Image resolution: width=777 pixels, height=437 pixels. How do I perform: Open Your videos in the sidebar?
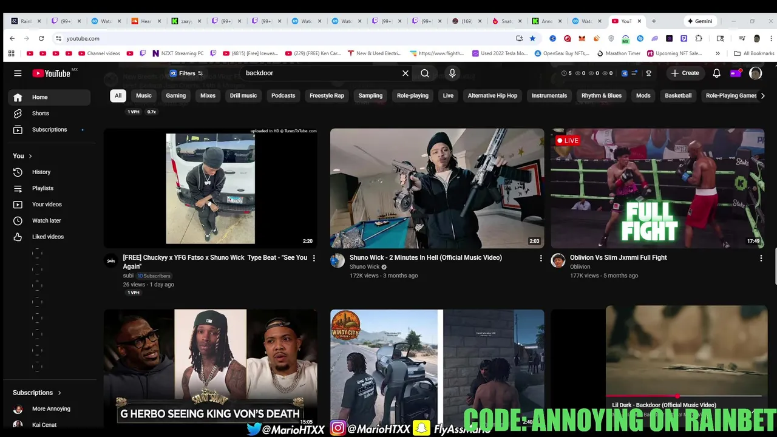click(x=49, y=205)
